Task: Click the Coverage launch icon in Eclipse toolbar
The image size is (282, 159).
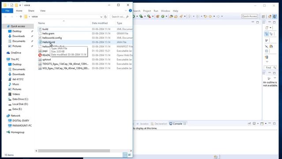Action: click(141, 16)
